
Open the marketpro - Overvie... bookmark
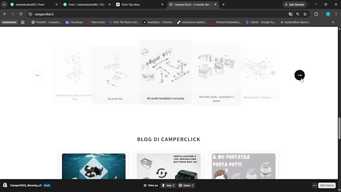tap(158, 22)
